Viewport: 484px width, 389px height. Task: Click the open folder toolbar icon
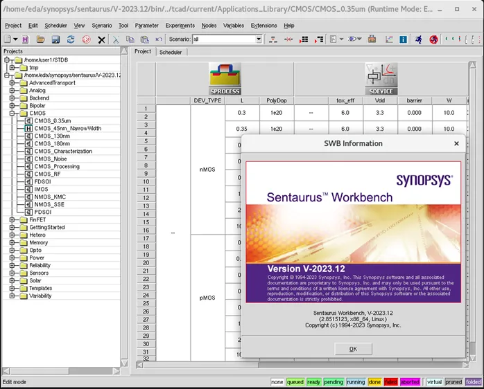[x=40, y=39]
